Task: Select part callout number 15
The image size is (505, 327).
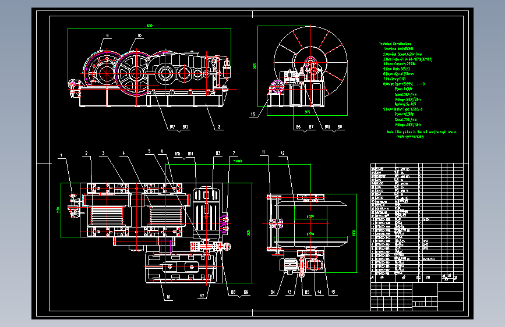Action: [x=333, y=292]
